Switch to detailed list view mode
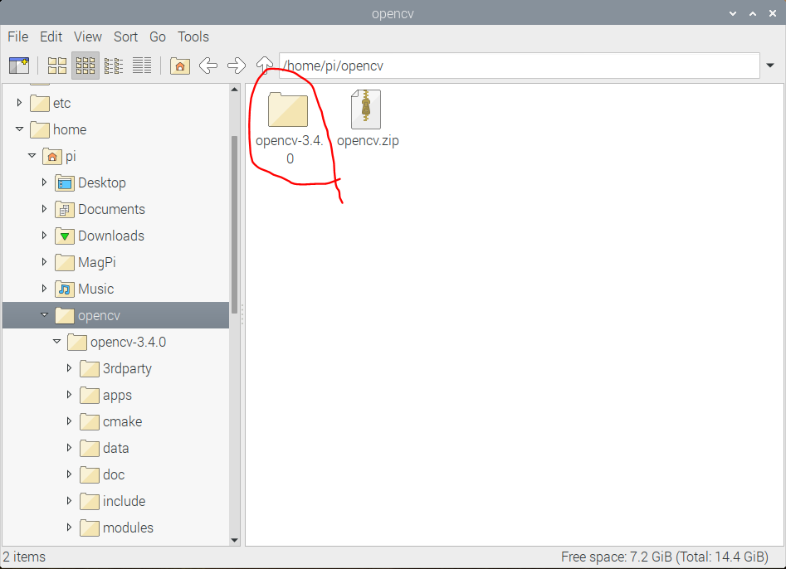Image resolution: width=786 pixels, height=569 pixels. pyautogui.click(x=142, y=66)
